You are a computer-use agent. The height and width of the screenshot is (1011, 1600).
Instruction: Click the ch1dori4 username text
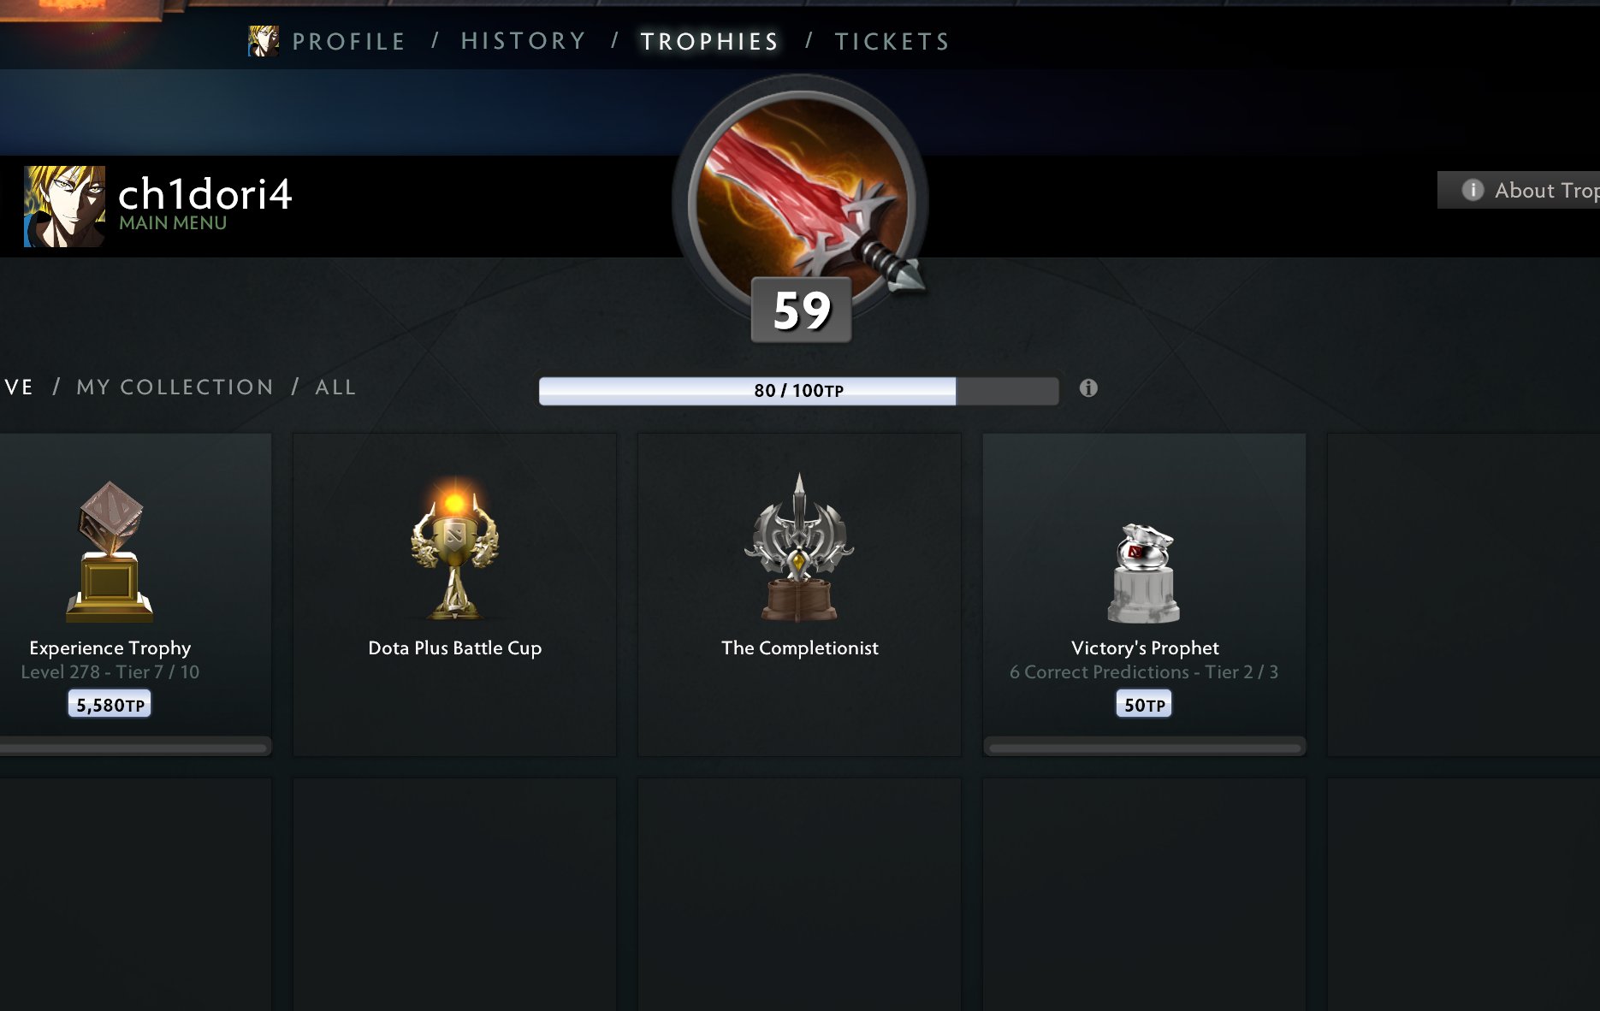[x=205, y=194]
